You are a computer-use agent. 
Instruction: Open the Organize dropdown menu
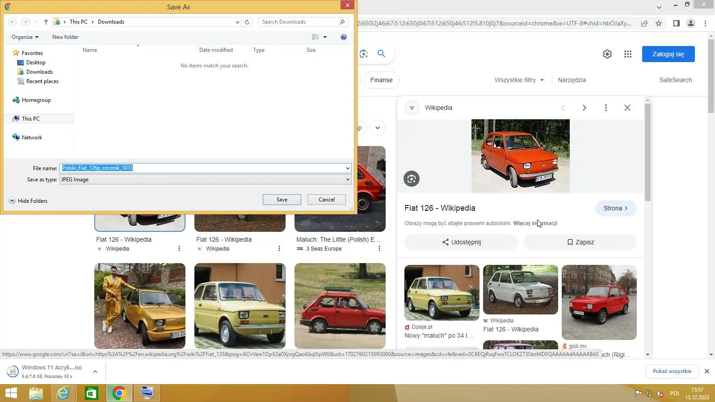click(25, 37)
